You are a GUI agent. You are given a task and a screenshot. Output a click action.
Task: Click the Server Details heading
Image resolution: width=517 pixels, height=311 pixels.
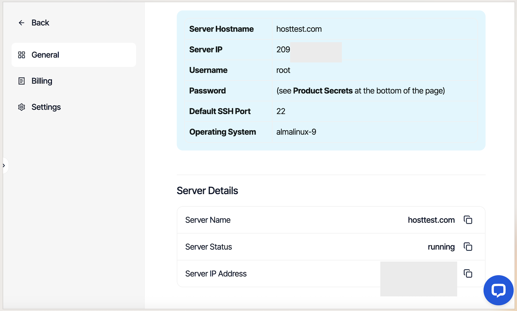pos(207,191)
